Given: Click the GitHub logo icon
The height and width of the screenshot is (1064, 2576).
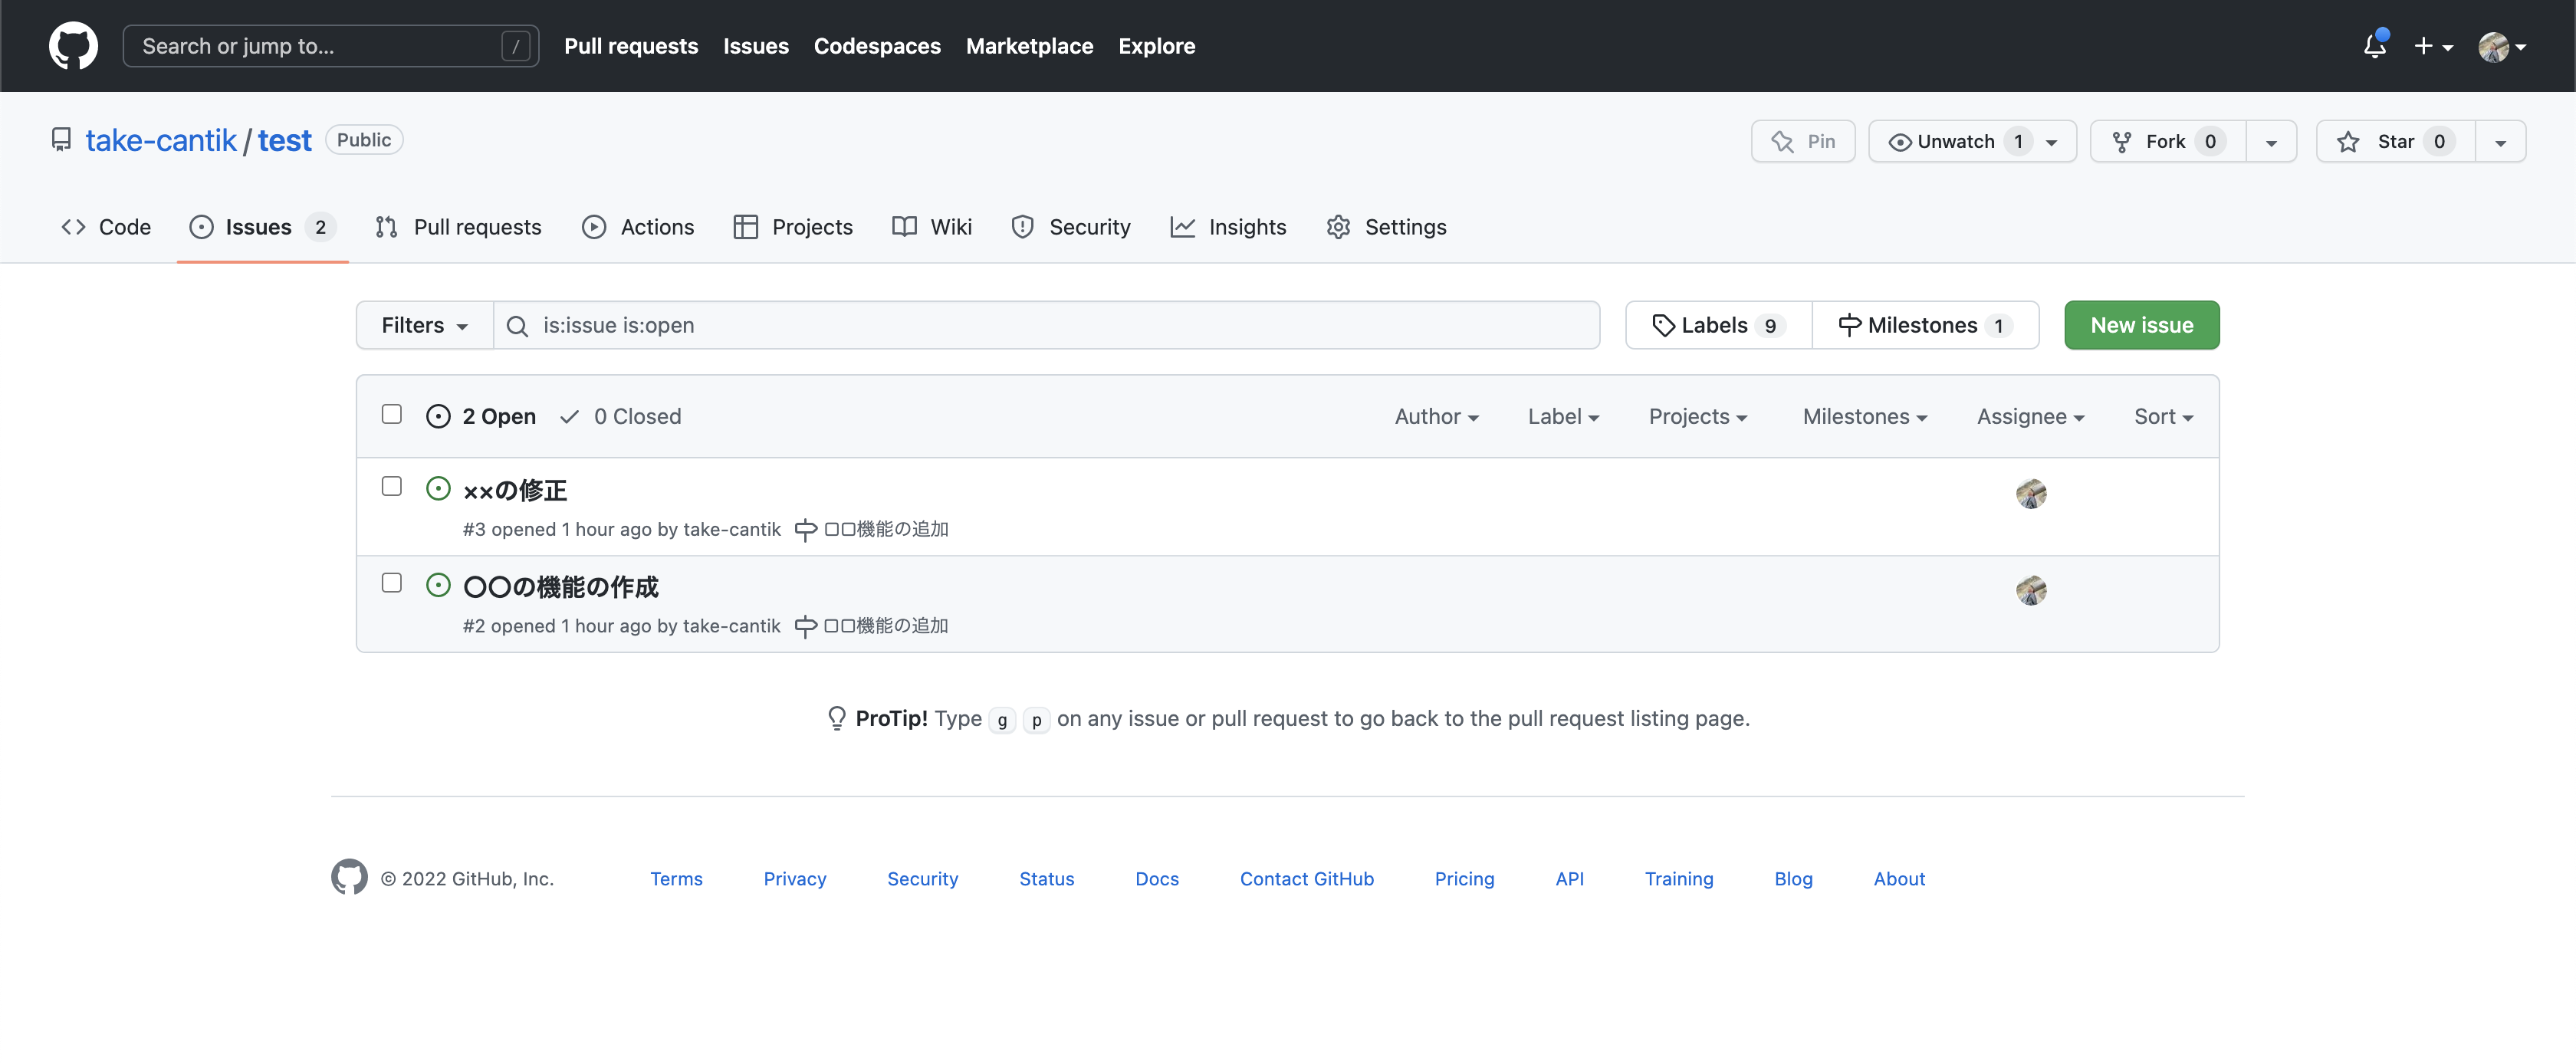Looking at the screenshot, I should pyautogui.click(x=73, y=45).
